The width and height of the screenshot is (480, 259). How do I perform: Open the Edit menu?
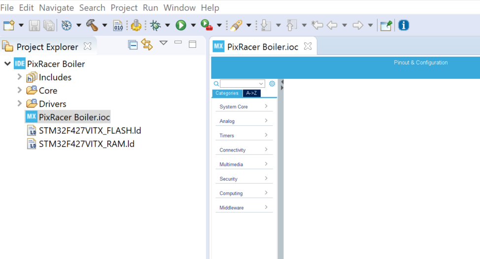coord(26,8)
